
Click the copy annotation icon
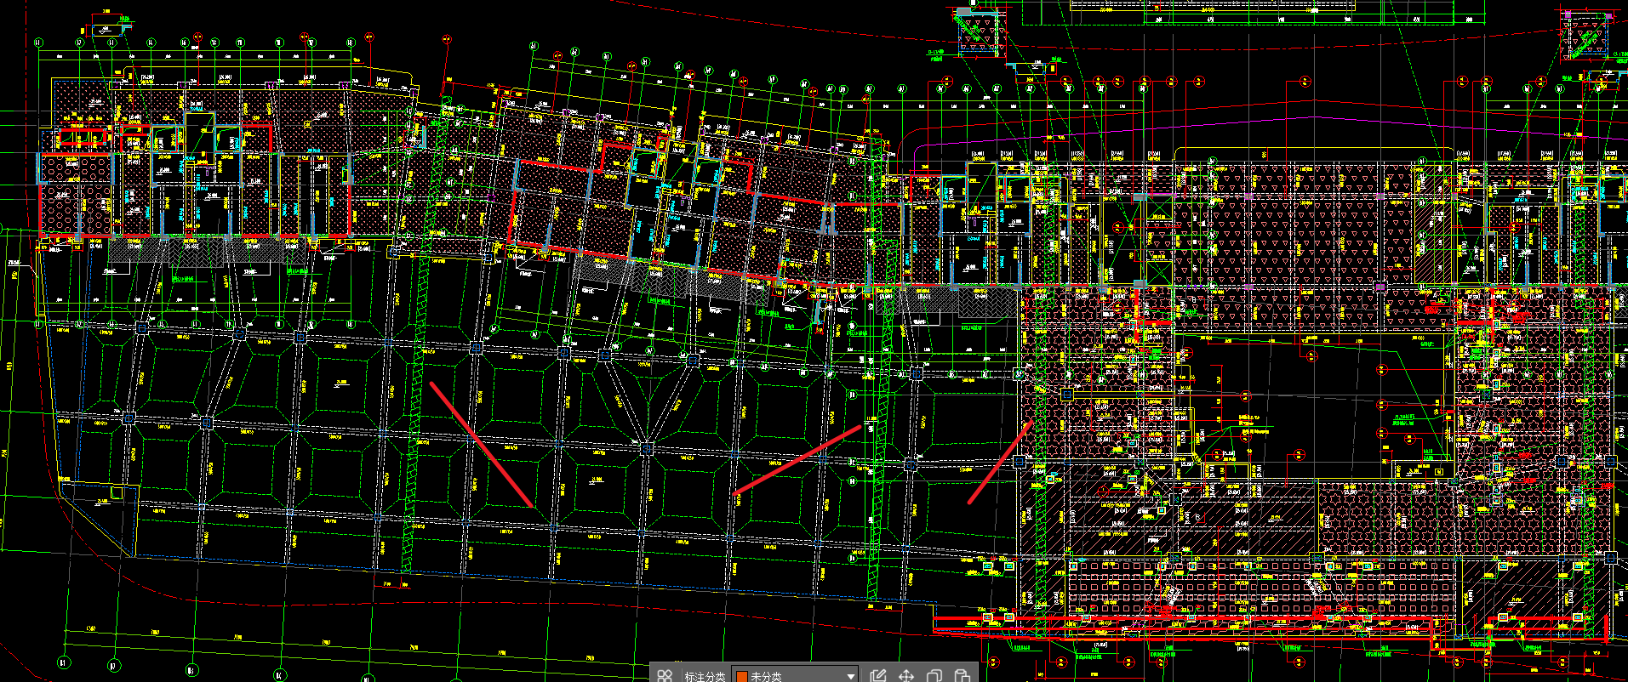click(x=934, y=675)
